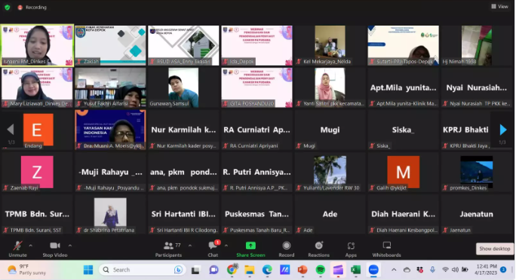516x280 pixels.
Task: Select Endang participant tile
Action: click(x=37, y=130)
